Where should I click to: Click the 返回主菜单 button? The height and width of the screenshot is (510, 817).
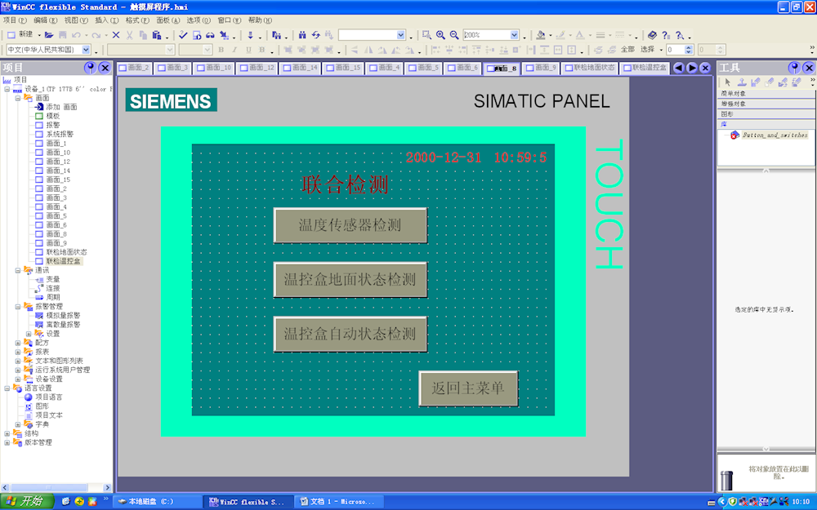click(468, 388)
